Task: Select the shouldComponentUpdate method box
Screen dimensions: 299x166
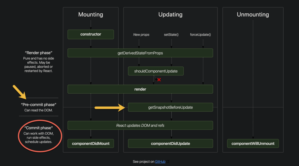Action: (x=156, y=71)
